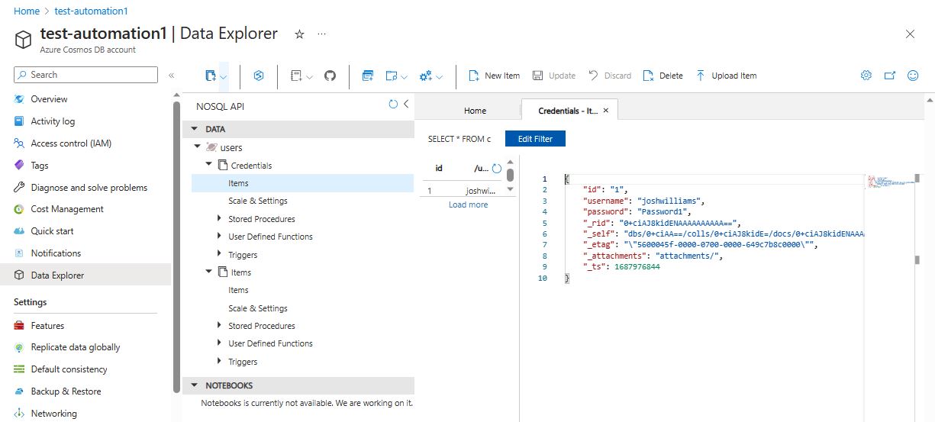Click the Update toolbar button

click(x=553, y=76)
